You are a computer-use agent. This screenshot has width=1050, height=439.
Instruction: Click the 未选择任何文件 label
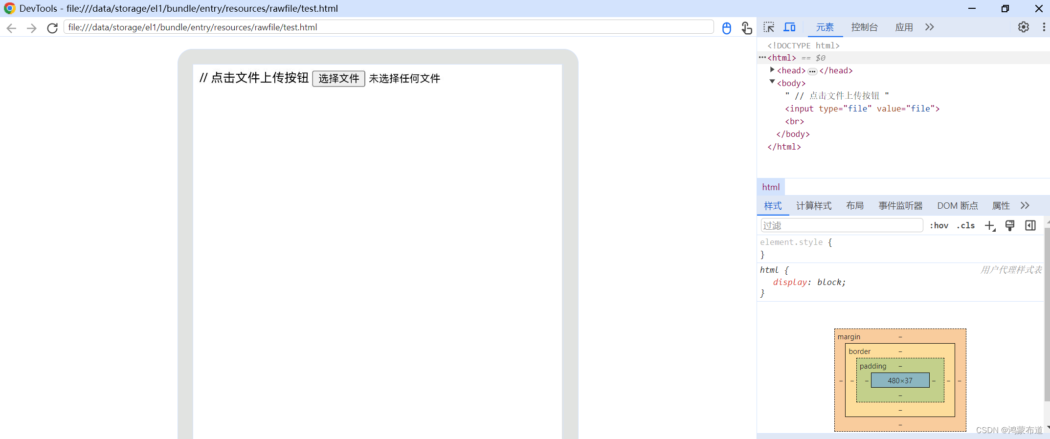tap(404, 79)
